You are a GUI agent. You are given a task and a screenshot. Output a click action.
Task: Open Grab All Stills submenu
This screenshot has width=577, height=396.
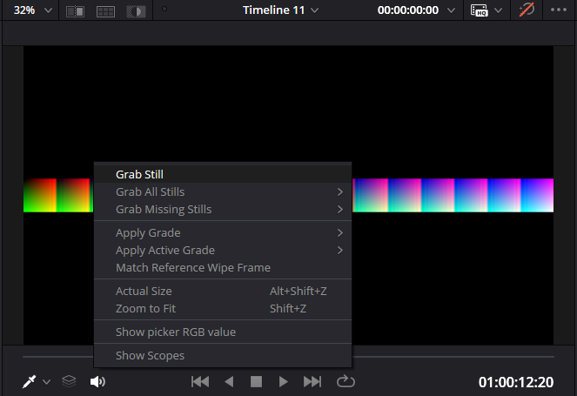223,191
